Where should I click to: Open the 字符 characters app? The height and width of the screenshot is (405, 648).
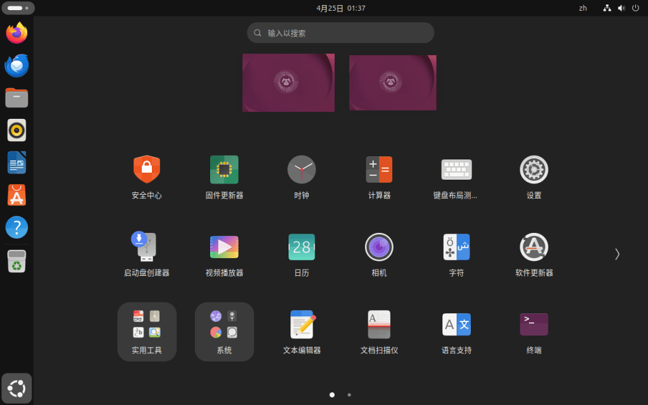pos(456,254)
